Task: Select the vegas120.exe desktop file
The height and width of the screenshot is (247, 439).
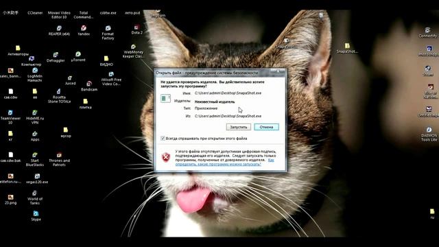Action: (x=37, y=178)
